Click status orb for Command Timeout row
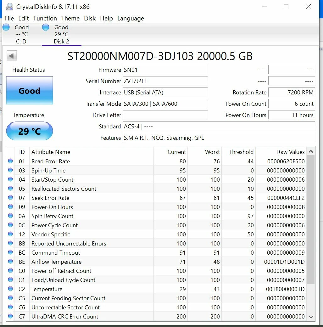The width and height of the screenshot is (323, 327). (10, 252)
